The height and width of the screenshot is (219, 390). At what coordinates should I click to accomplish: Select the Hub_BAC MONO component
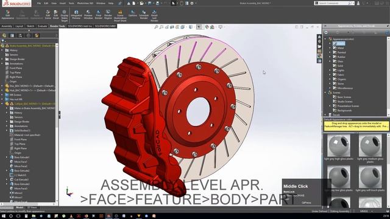[32, 91]
